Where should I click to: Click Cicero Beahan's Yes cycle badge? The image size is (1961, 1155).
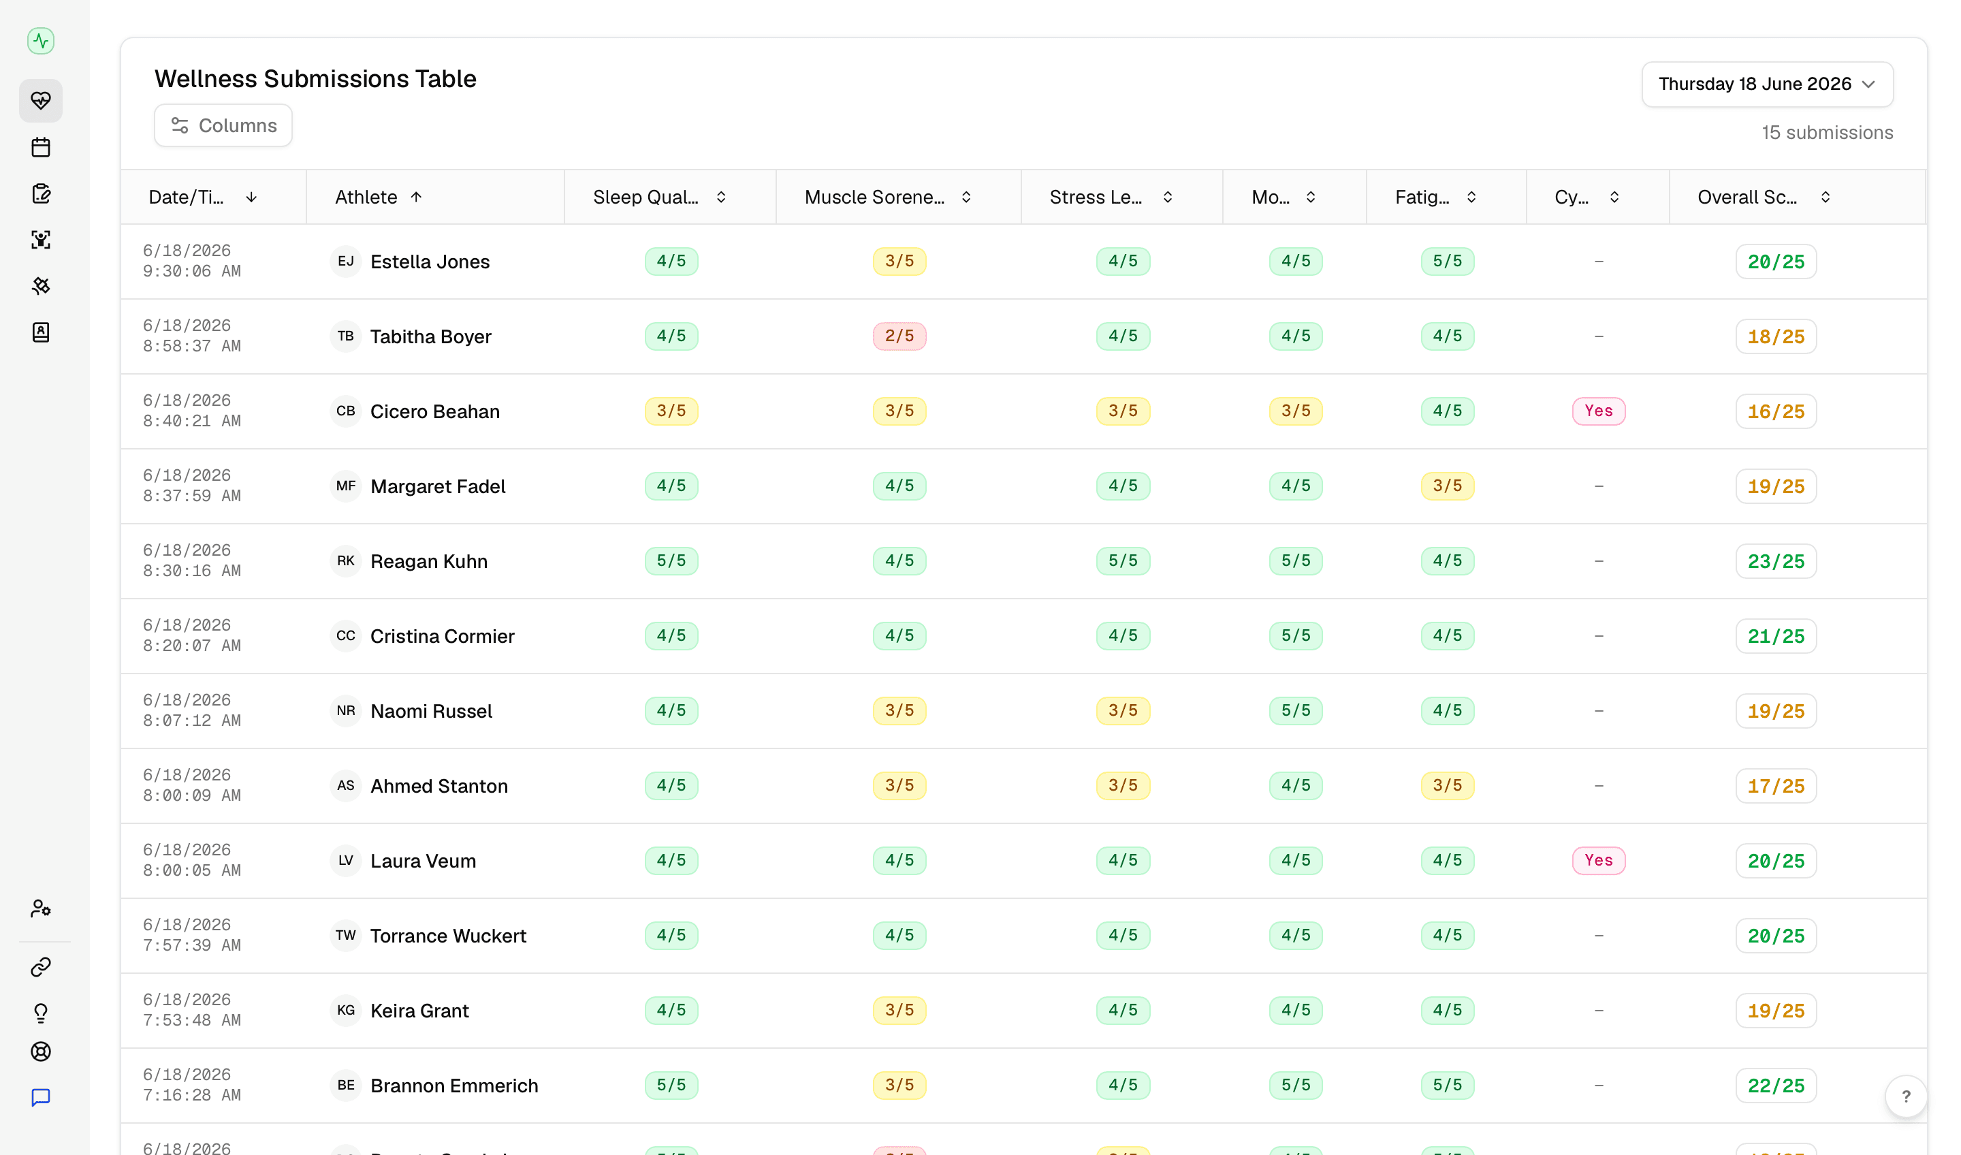(1598, 411)
